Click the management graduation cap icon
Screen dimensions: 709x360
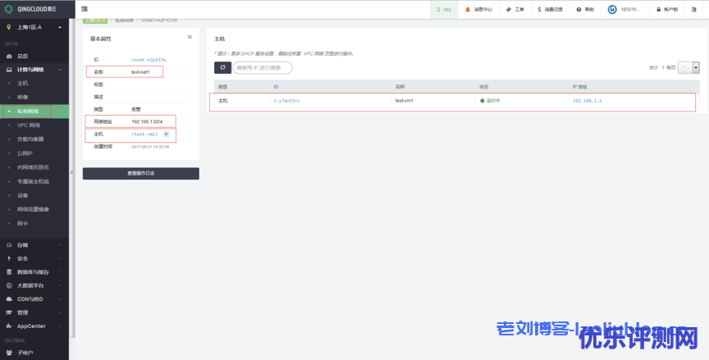(9, 312)
